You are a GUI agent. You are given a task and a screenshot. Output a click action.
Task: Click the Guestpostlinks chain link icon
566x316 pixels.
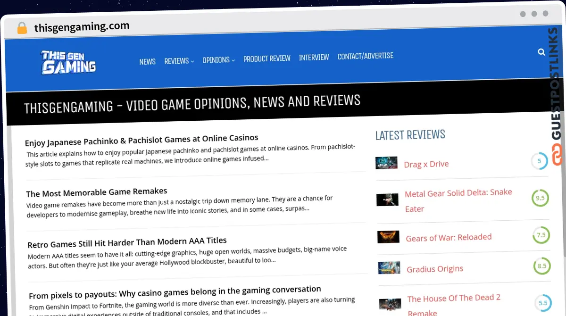click(557, 155)
